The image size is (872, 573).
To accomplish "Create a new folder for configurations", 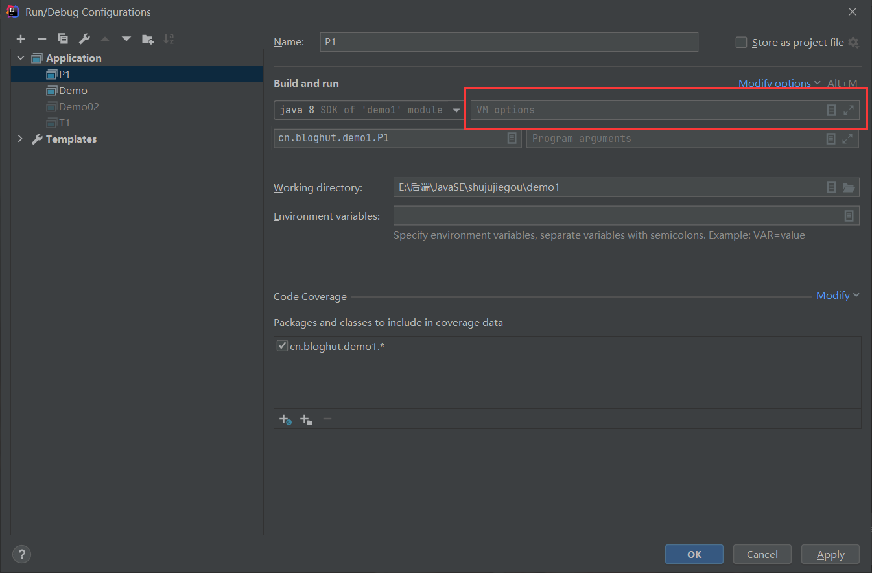I will tap(147, 38).
